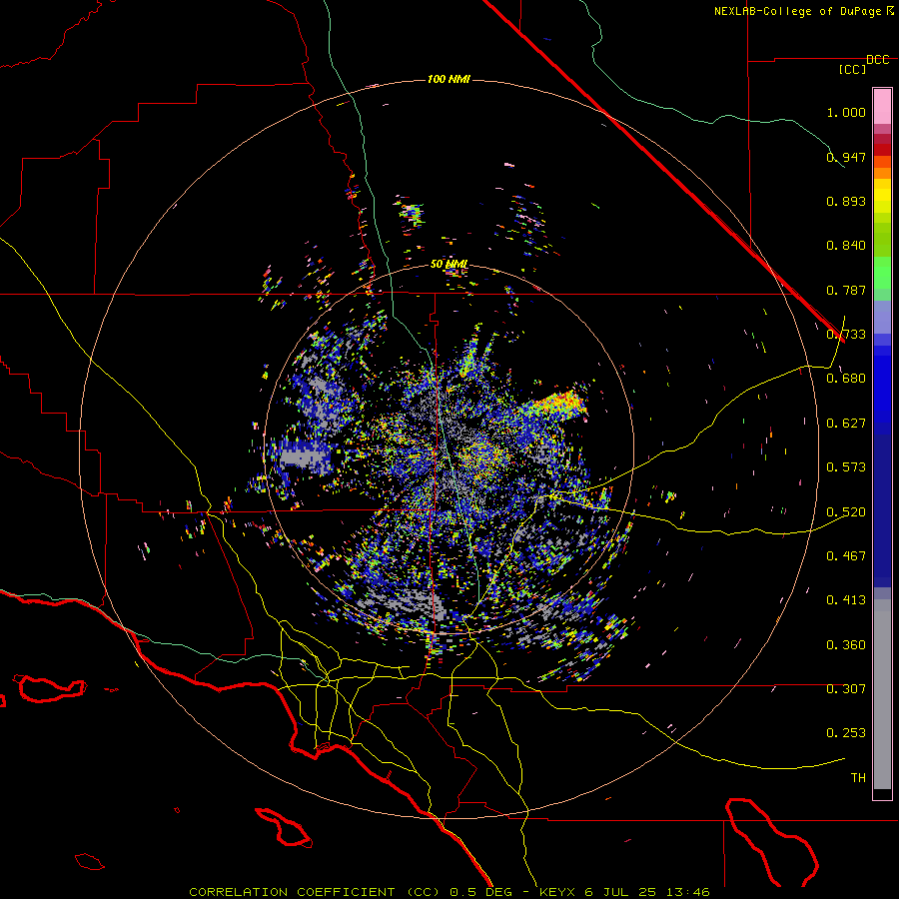This screenshot has height=899, width=899.
Task: Select the 0.573 scale value
Action: [x=846, y=467]
